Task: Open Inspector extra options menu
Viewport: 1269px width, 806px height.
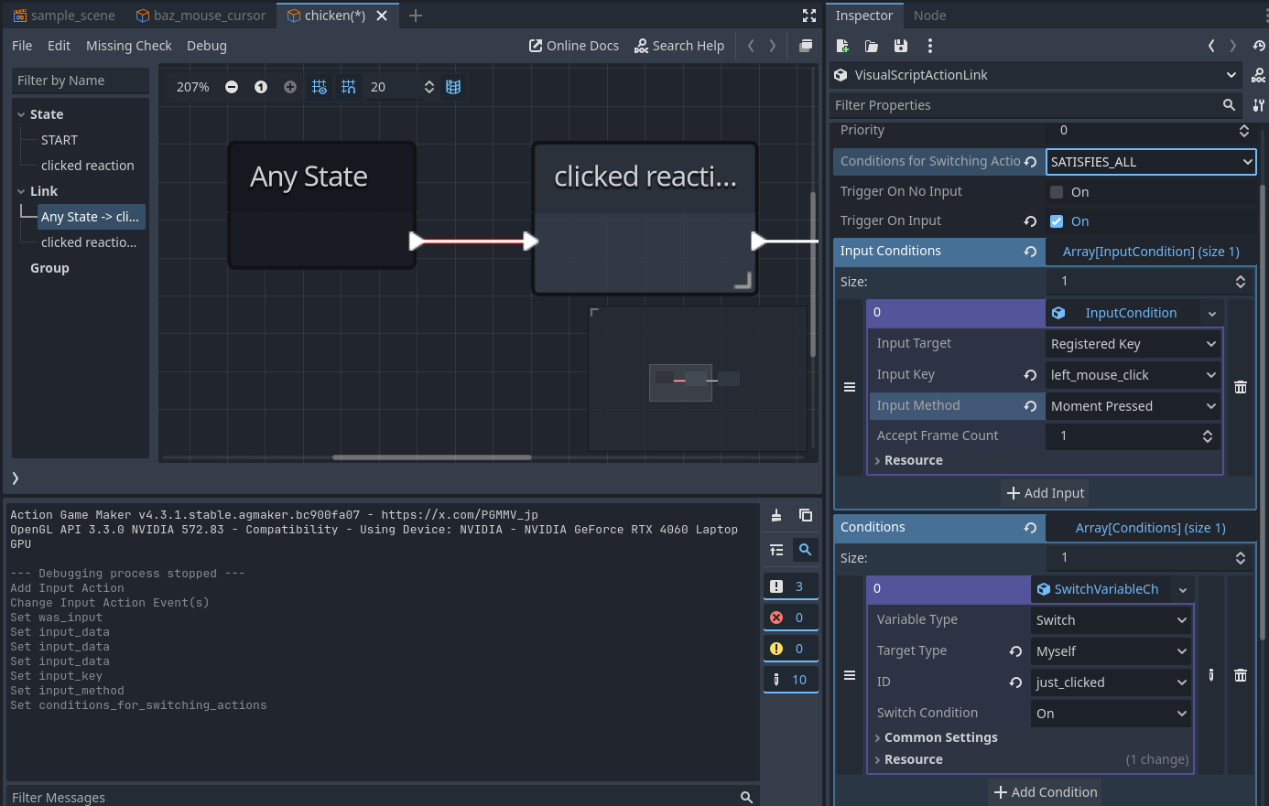Action: click(x=930, y=46)
